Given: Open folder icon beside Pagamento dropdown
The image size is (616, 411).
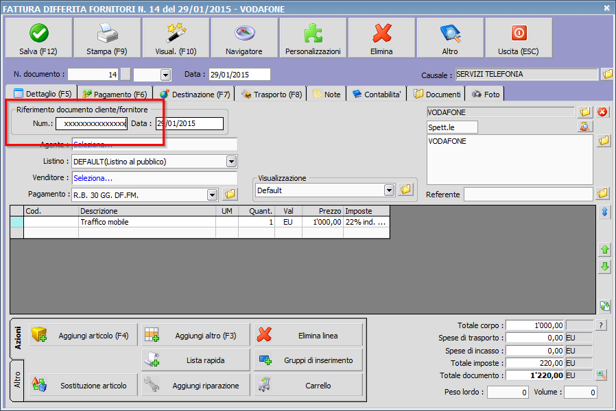Looking at the screenshot, I should (x=230, y=194).
